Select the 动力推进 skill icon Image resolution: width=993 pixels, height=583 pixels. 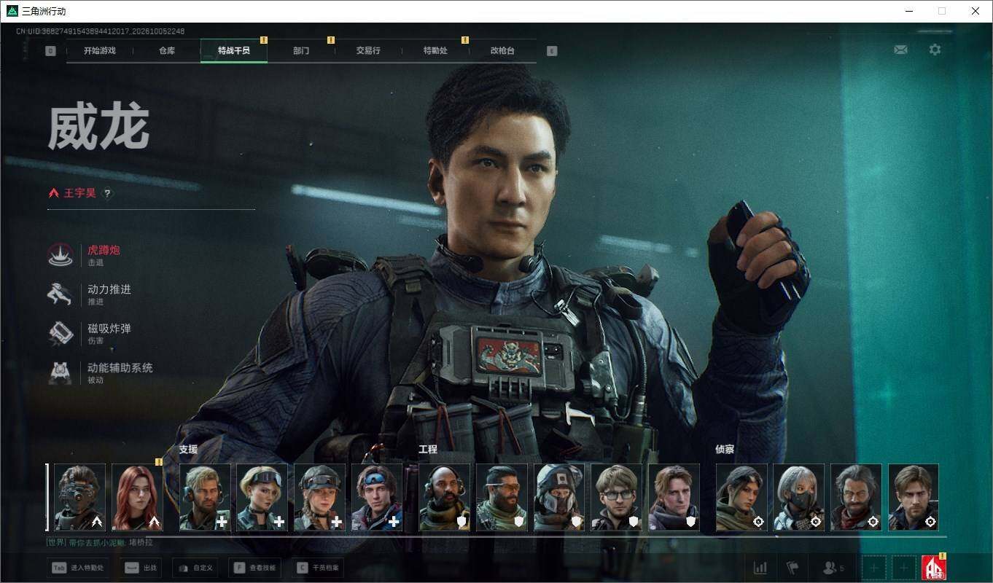61,294
